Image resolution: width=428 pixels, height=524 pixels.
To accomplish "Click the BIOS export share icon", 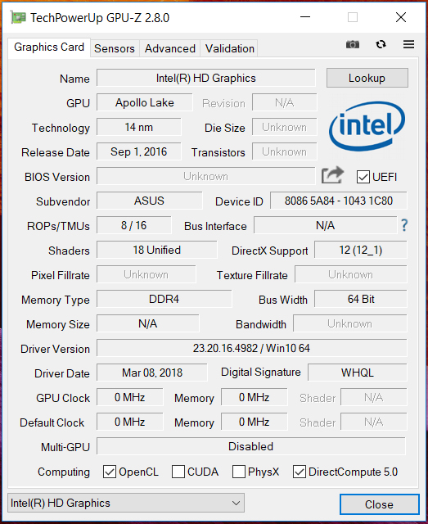I will (332, 174).
